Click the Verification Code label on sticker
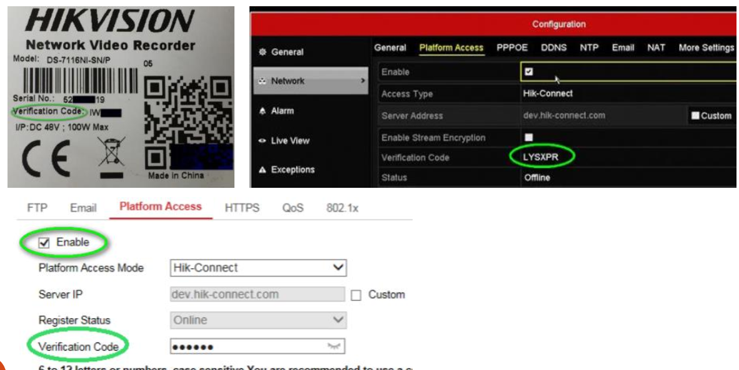 pyautogui.click(x=49, y=112)
